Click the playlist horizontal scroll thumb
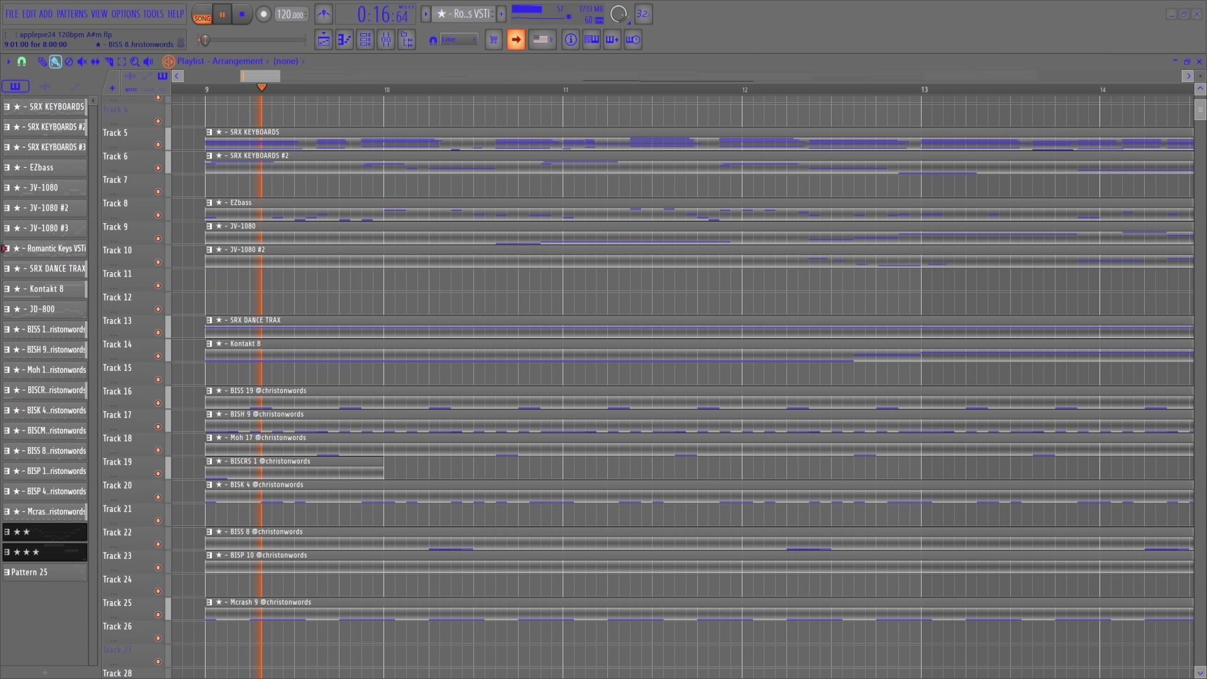 point(260,76)
